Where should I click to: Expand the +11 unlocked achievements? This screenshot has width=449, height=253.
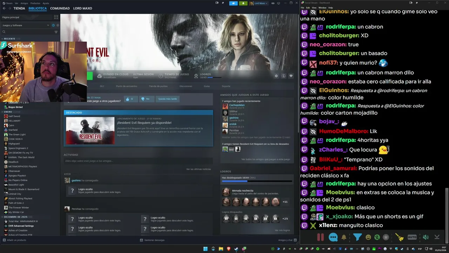pyautogui.click(x=285, y=202)
